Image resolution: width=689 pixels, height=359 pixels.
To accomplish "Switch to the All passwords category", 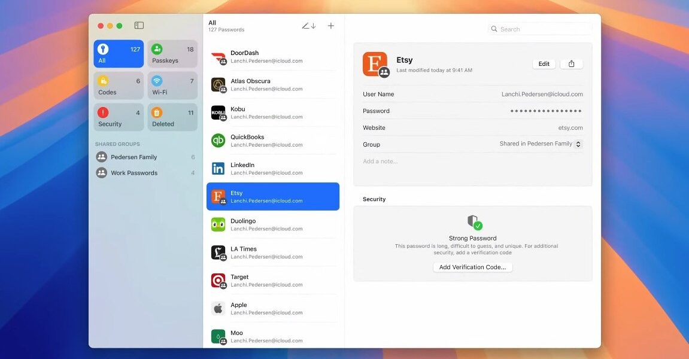I will click(118, 53).
